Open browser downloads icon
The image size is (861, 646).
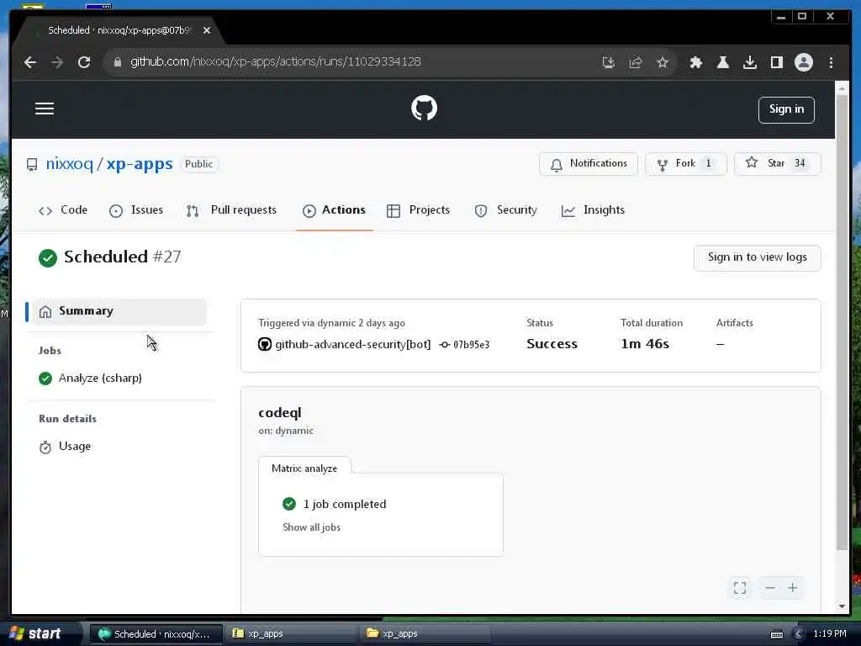click(749, 62)
